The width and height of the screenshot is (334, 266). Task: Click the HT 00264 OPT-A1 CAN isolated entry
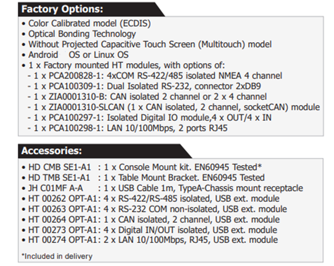coord(153,219)
